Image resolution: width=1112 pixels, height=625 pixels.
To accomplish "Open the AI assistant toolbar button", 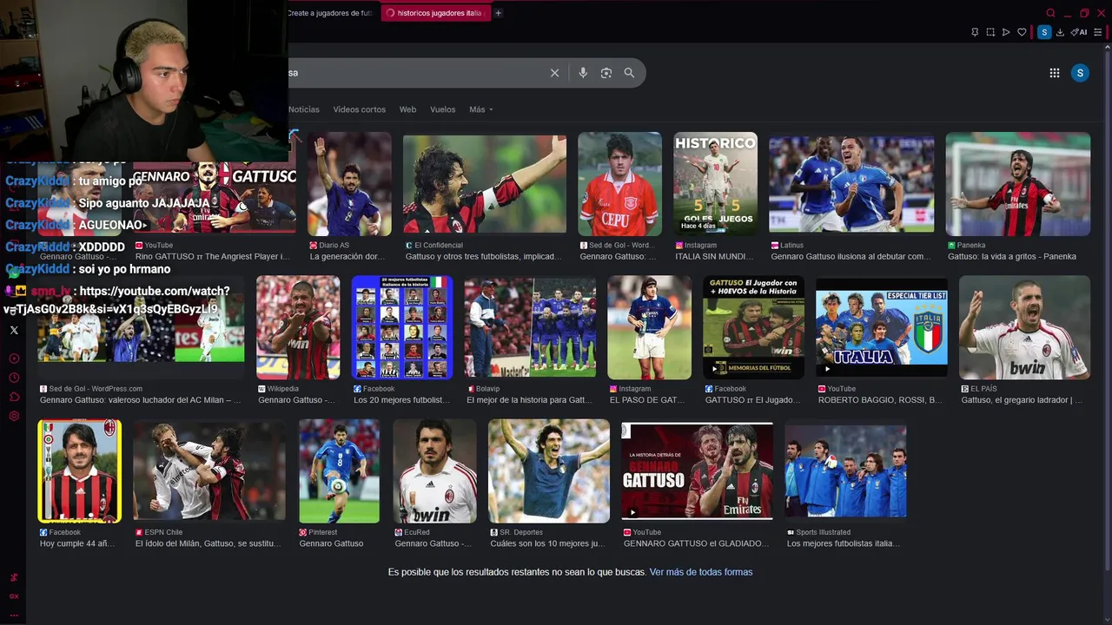I will click(1079, 32).
